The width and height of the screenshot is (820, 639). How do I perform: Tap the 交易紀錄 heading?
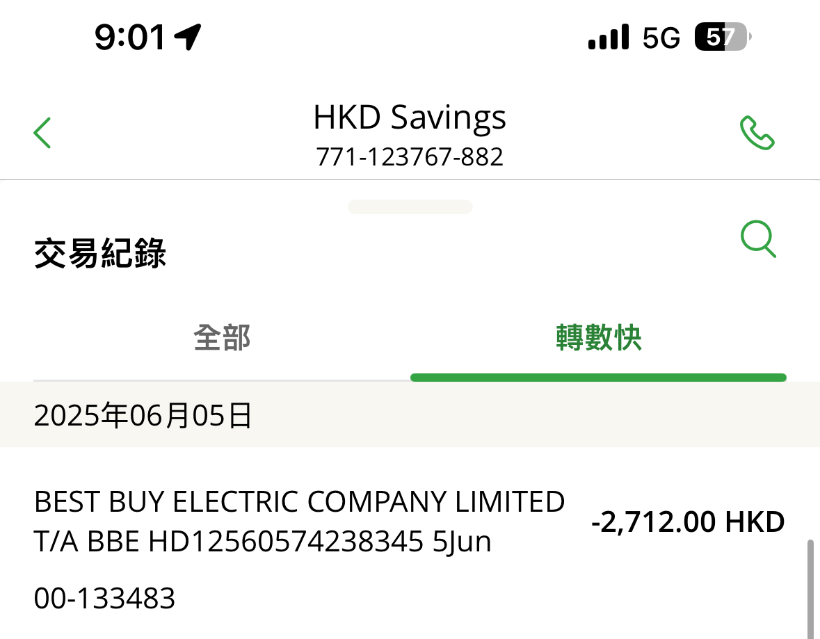[100, 254]
